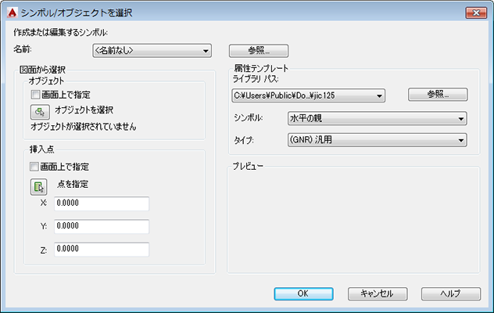Open help with ヘルプ button
This screenshot has height=313, width=494.
(450, 293)
